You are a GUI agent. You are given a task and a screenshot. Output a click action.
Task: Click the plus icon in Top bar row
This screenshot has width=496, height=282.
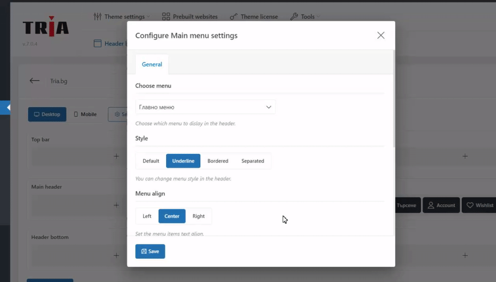pos(116,156)
